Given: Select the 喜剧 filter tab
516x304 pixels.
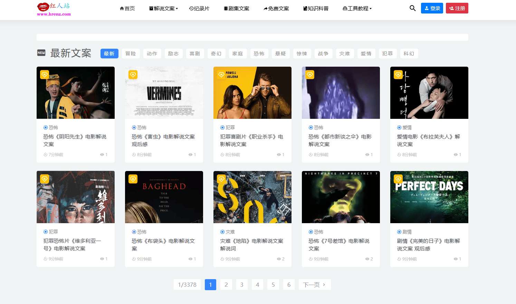Looking at the screenshot, I should point(195,54).
